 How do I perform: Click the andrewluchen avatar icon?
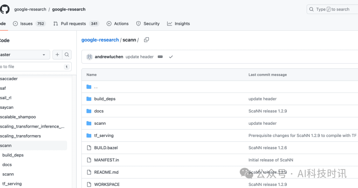pyautogui.click(x=89, y=57)
